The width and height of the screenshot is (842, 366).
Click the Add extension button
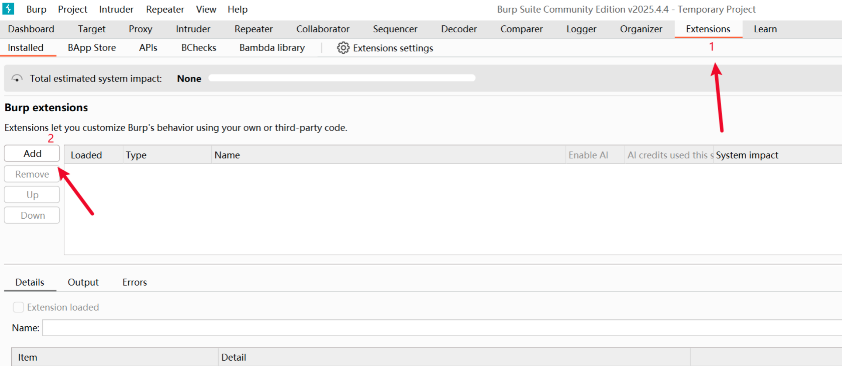[x=32, y=154]
